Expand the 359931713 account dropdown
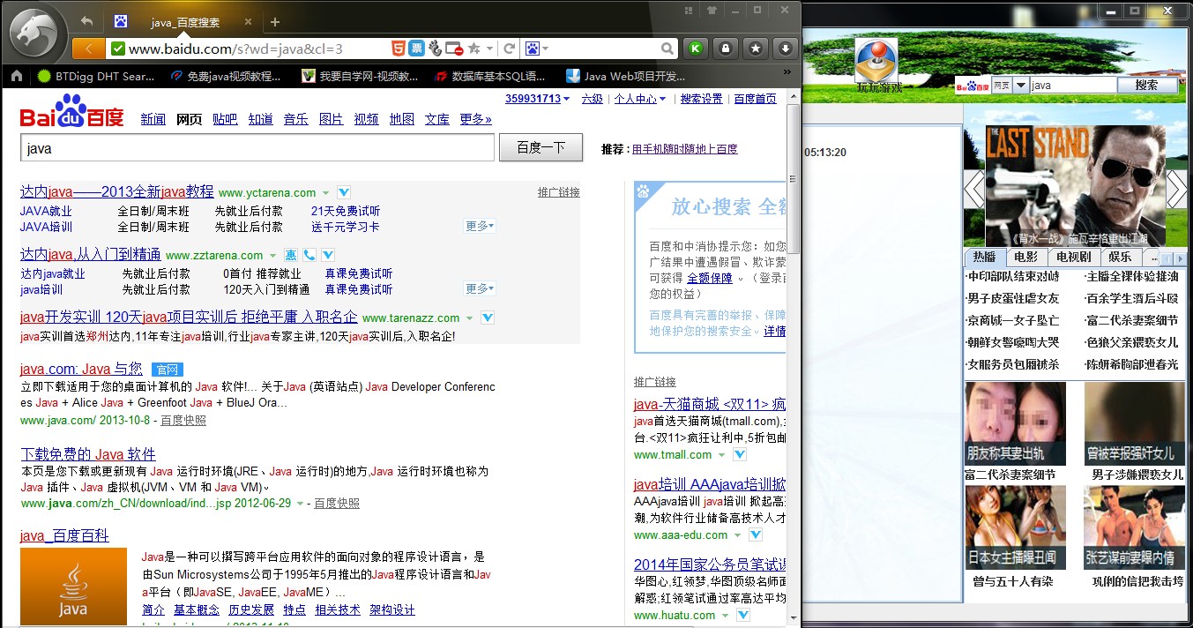Screen dimensions: 1193x628 click(x=566, y=99)
